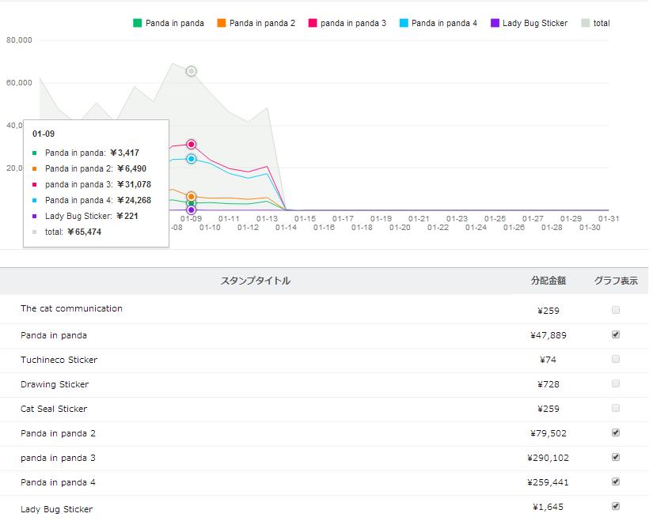Toggle panda in panda 3 legend label
Image resolution: width=653 pixels, height=521 pixels.
pyautogui.click(x=353, y=23)
